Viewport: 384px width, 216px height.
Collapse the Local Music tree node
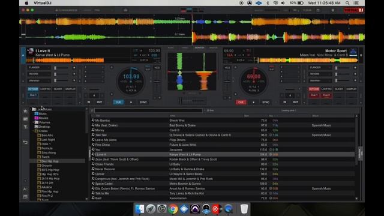[x=31, y=109]
